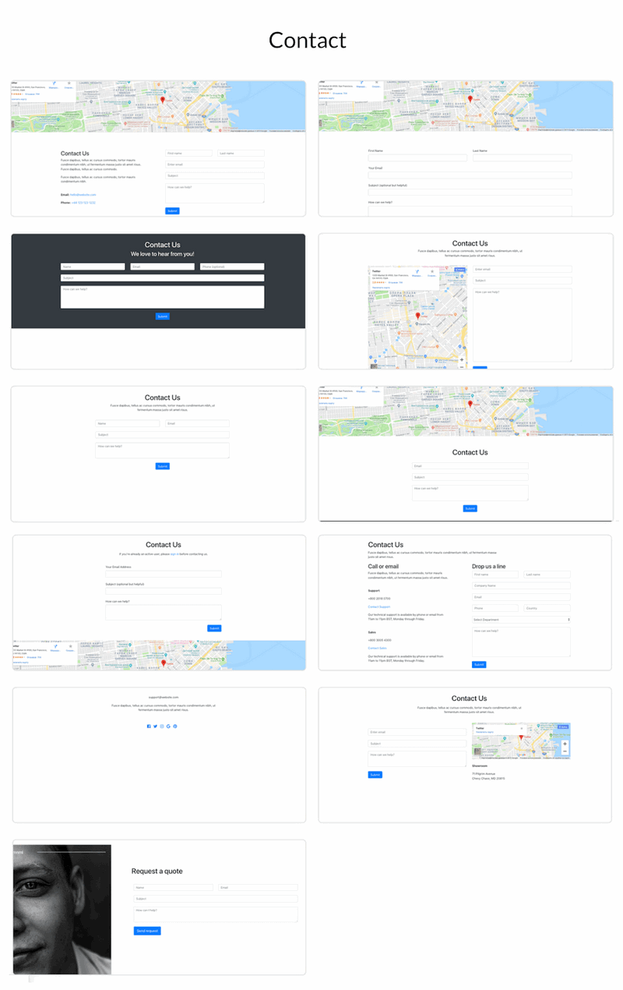623x990 pixels.
Task: Focus the Name field in the dark form
Action: 93,267
